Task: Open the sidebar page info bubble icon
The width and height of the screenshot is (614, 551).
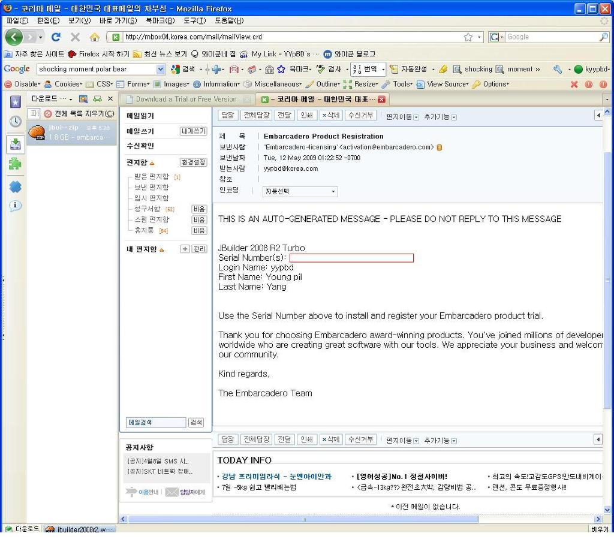Action: (x=15, y=206)
